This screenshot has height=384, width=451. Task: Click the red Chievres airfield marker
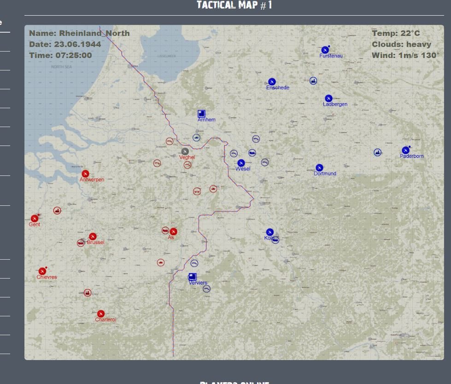tap(42, 271)
